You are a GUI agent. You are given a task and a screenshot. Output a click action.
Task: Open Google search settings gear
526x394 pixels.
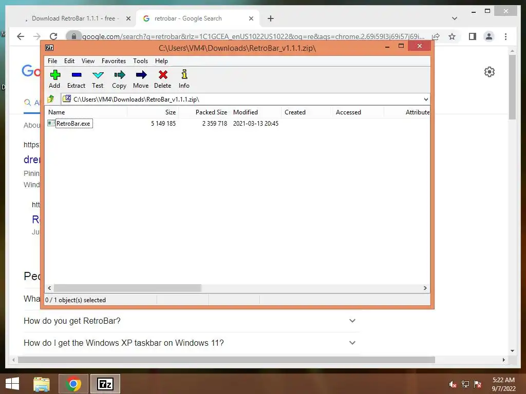point(490,72)
